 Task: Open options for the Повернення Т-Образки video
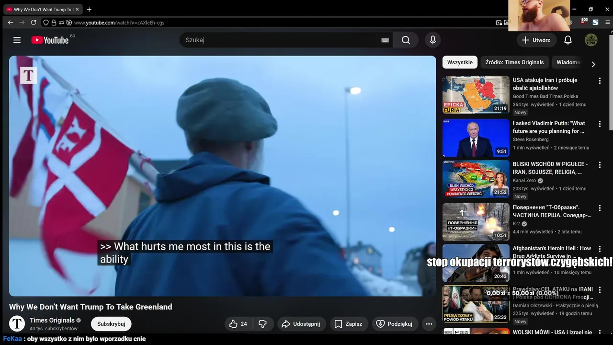point(600,208)
